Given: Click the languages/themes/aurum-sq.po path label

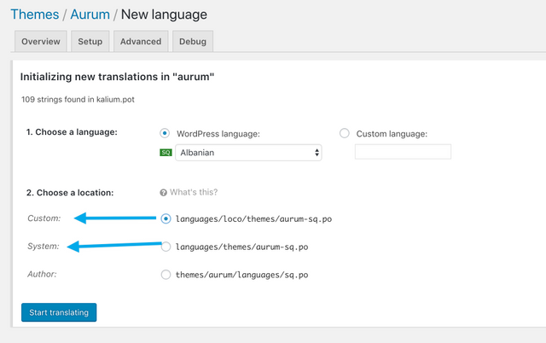Looking at the screenshot, I should tap(241, 247).
